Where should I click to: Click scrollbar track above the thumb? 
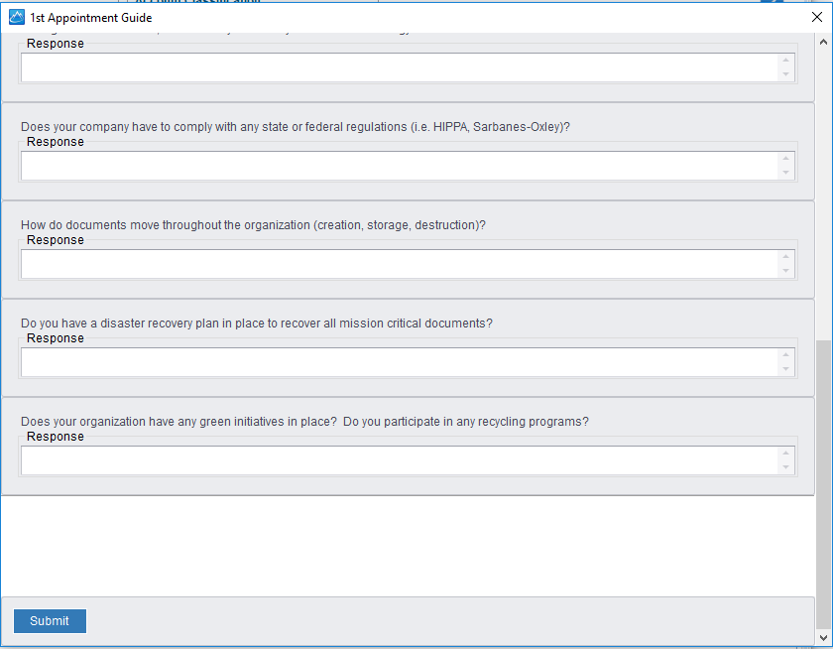823,195
